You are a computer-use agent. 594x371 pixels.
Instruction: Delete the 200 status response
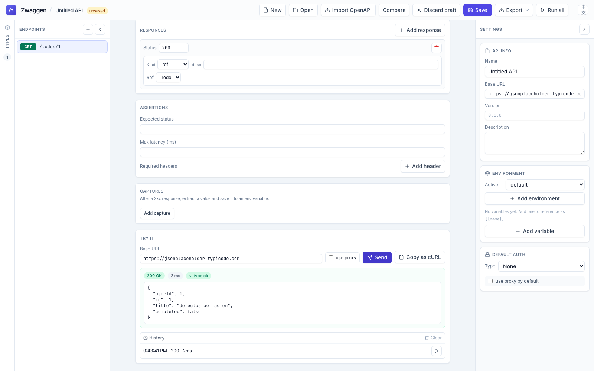pos(437,48)
